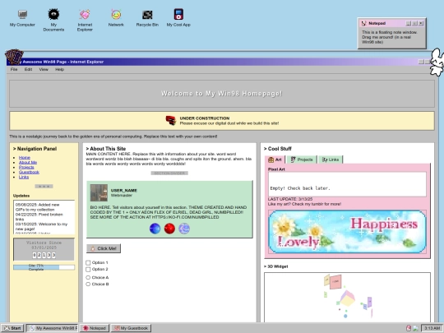This screenshot has height=333, width=444.
Task: Switch to the Links tab
Action: point(331,160)
